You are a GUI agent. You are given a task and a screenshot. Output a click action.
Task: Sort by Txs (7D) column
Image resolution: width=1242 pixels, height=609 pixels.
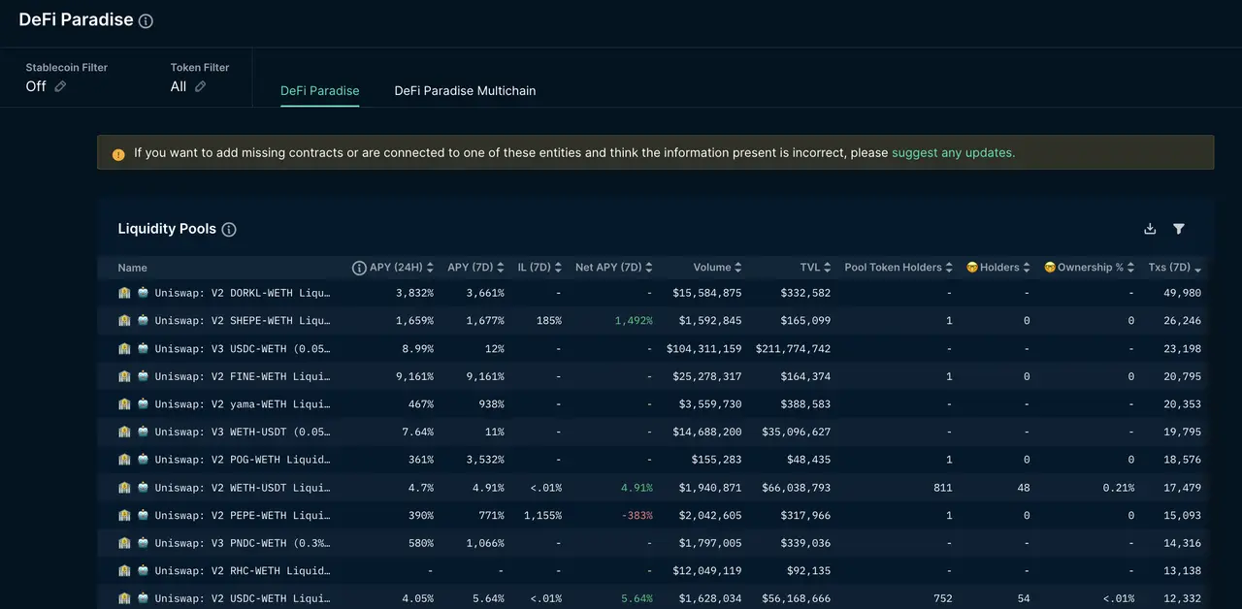1195,267
